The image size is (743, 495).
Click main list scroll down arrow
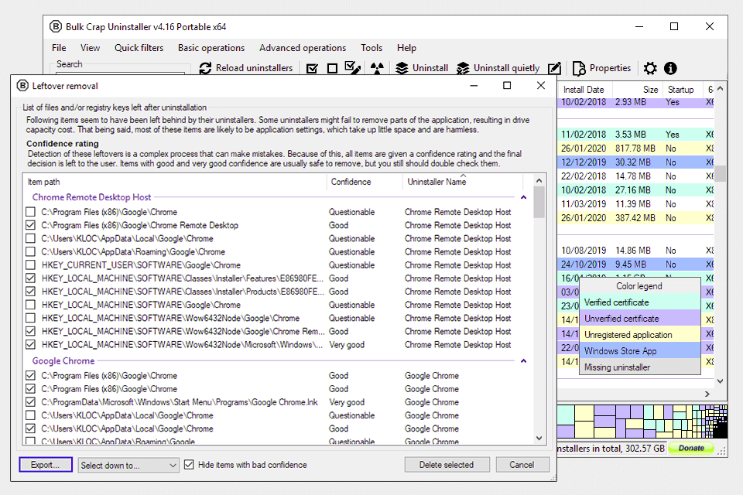(721, 381)
